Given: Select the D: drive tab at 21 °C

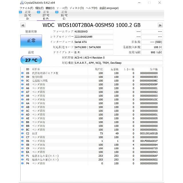Looking at the screenshot, I should (28, 15).
